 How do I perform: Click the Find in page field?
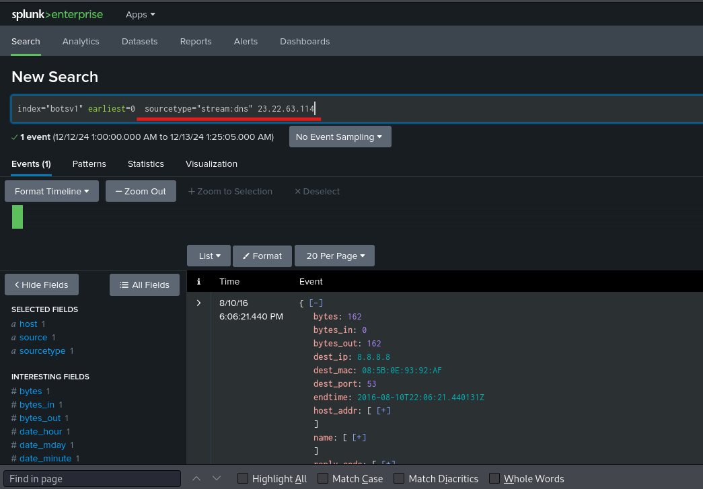pyautogui.click(x=92, y=479)
